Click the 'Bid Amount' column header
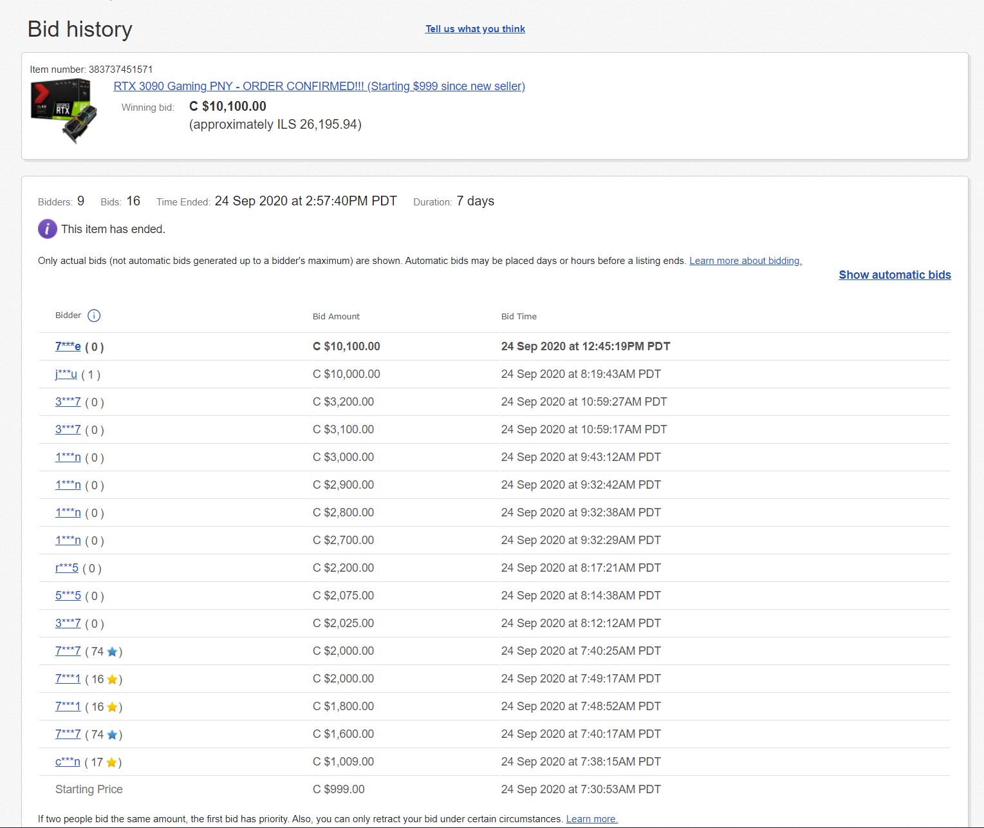This screenshot has width=984, height=828. click(336, 316)
